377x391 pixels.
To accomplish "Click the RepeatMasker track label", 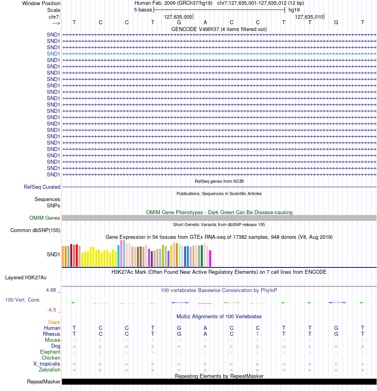I will coord(44,382).
